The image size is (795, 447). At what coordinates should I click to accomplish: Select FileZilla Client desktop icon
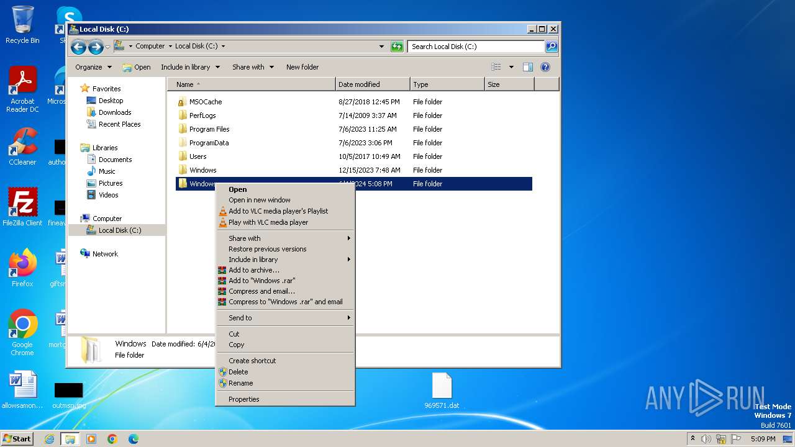[22, 207]
